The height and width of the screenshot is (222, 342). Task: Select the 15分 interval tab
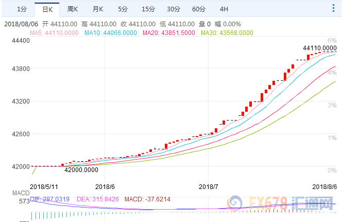pos(148,9)
